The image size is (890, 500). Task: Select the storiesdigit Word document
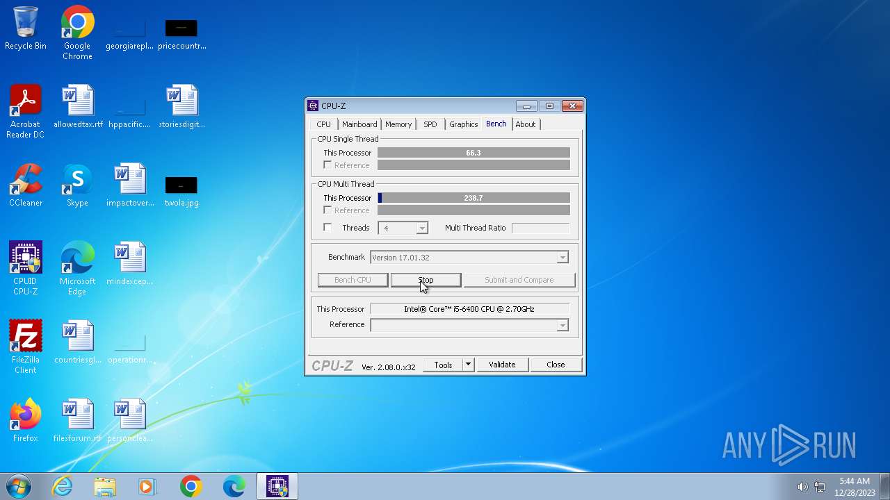(181, 106)
